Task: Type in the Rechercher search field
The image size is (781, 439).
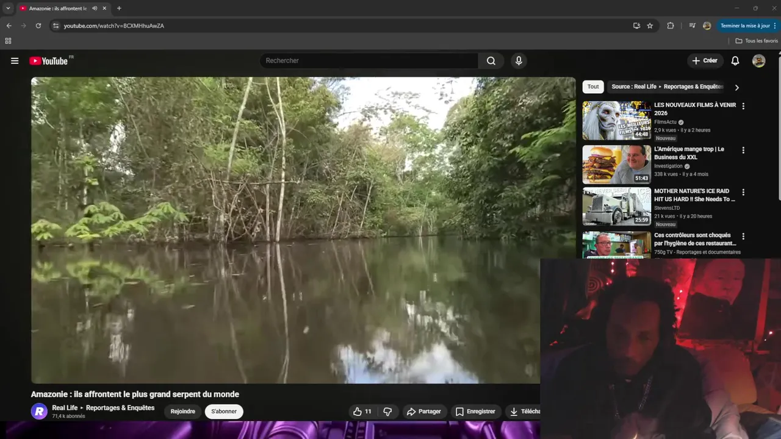Action: click(369, 61)
